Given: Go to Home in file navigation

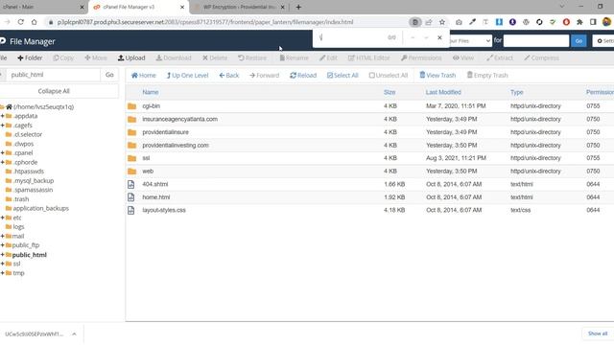Looking at the screenshot, I should (x=143, y=76).
